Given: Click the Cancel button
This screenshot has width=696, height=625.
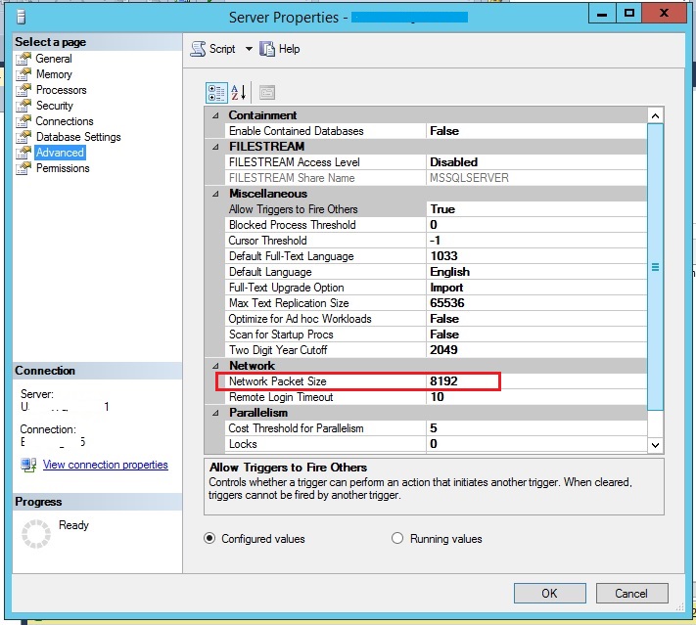Looking at the screenshot, I should click(631, 593).
